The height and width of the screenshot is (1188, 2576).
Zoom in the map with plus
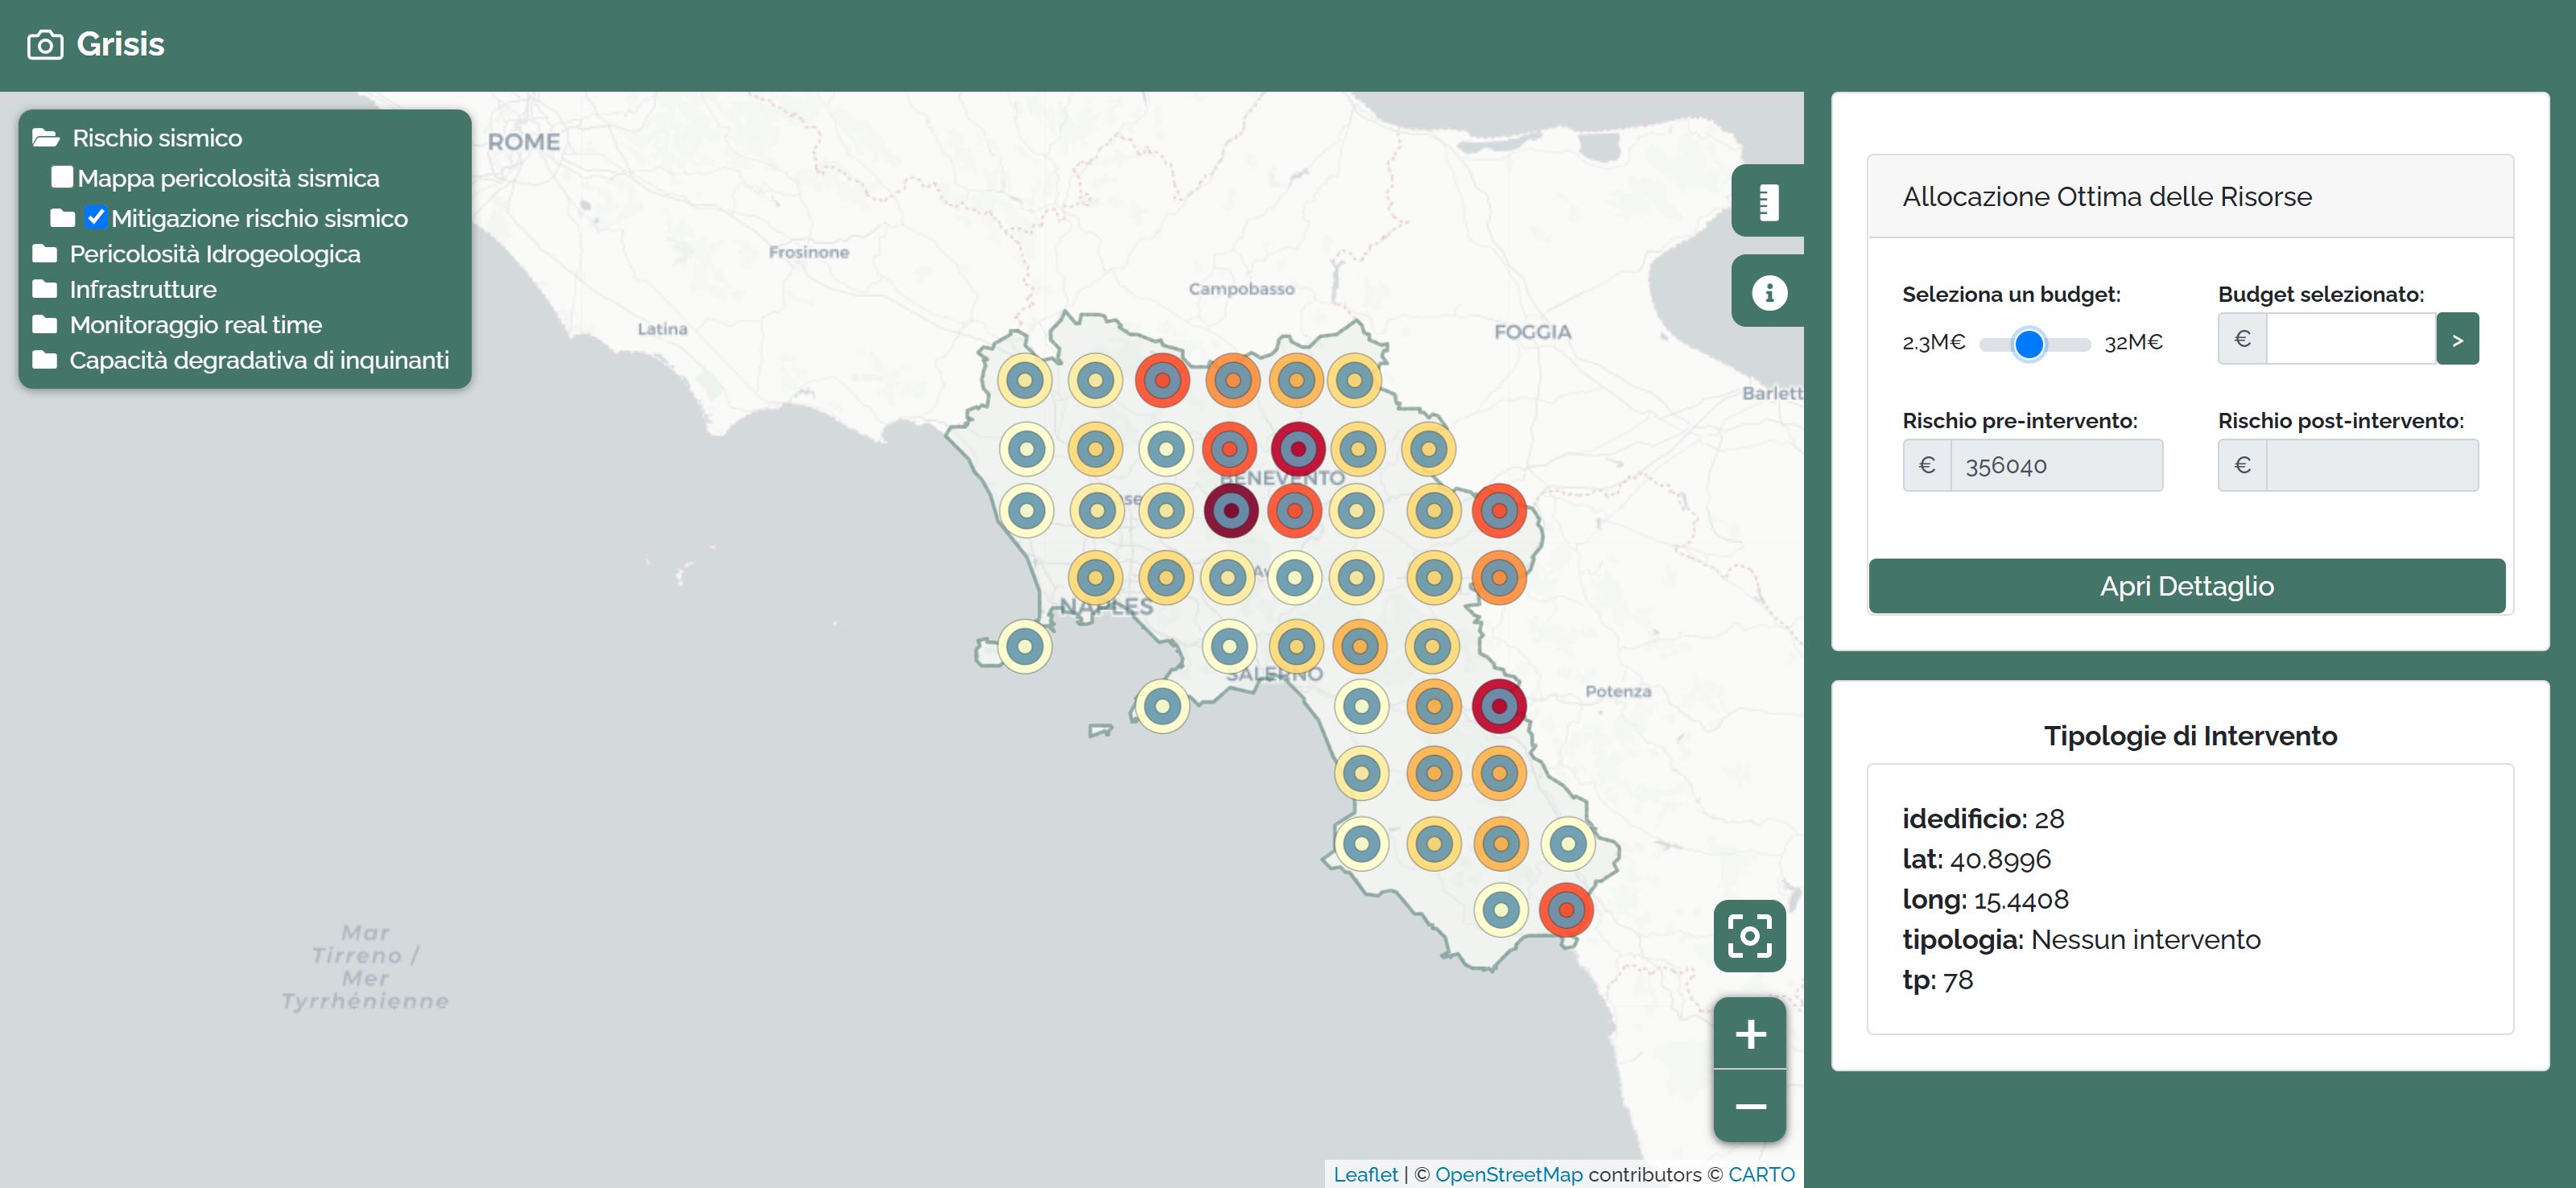(x=1749, y=1033)
